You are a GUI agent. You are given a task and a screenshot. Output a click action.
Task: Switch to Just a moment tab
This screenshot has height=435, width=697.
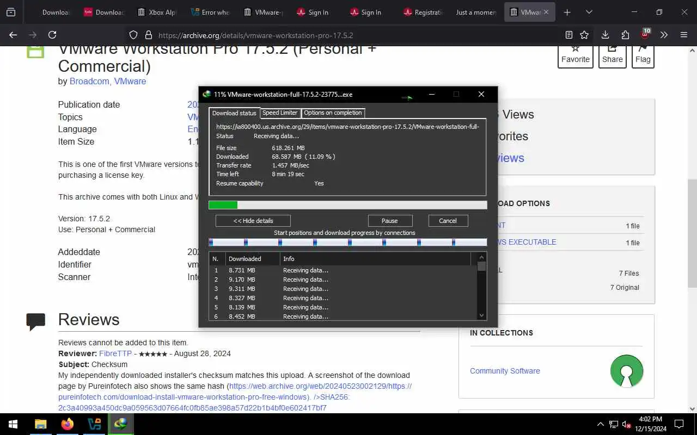475,12
